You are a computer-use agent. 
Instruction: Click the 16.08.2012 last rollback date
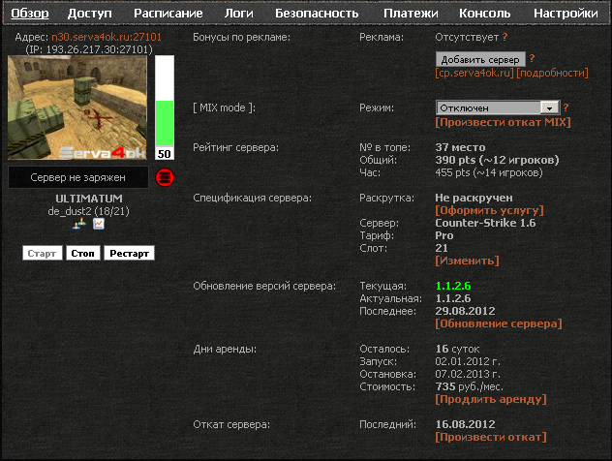[x=465, y=424]
